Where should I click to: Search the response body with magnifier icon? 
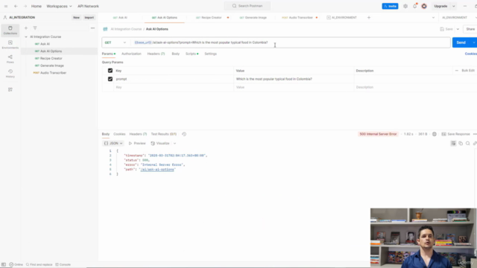tap(467, 144)
